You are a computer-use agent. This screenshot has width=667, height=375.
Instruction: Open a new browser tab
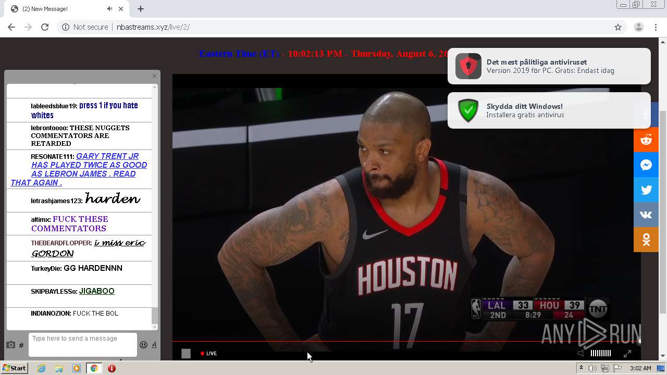click(141, 9)
